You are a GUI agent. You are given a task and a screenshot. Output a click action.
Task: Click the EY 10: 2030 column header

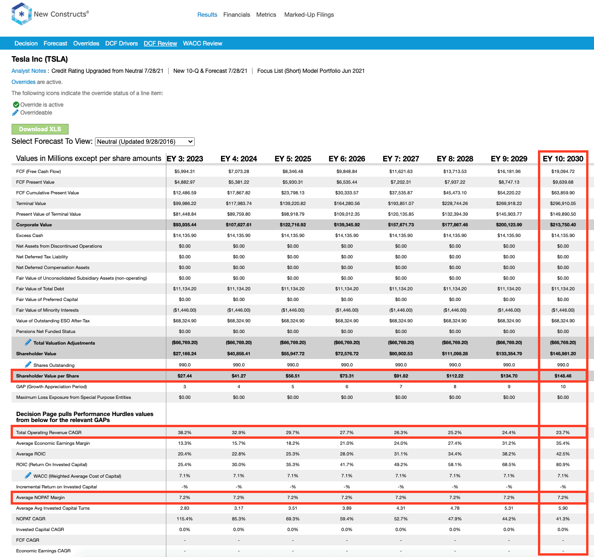point(563,159)
